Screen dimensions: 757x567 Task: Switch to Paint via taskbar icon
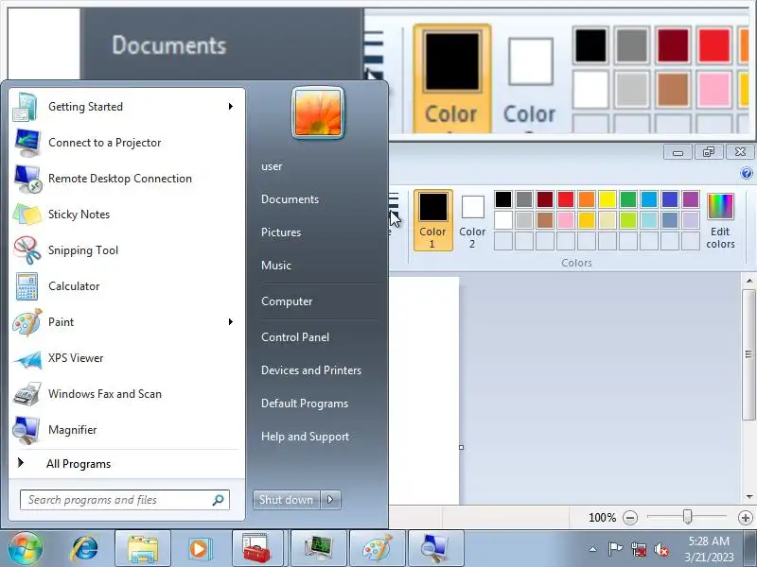378,549
